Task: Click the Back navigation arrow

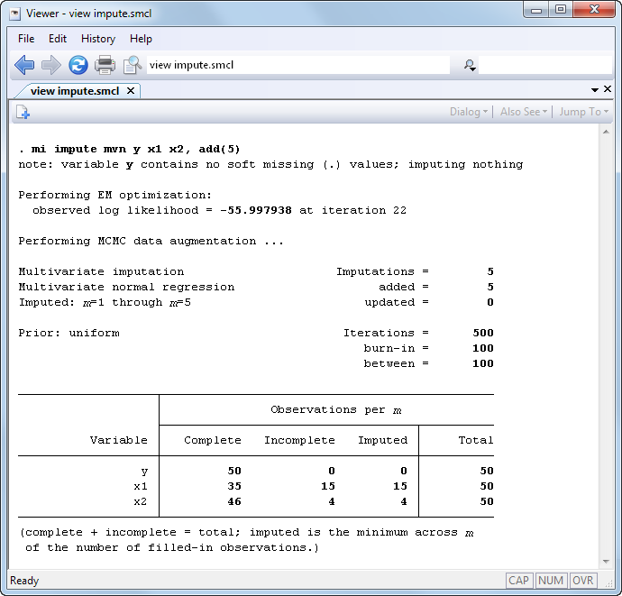Action: [24, 65]
